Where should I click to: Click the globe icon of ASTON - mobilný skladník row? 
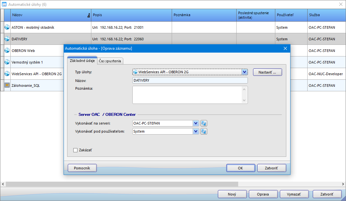point(7,27)
